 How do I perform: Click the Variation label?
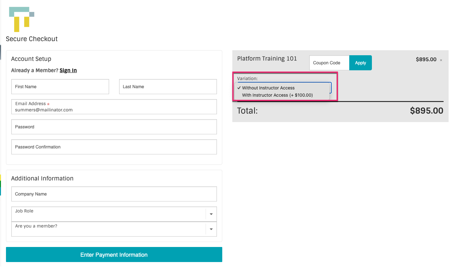point(247,78)
